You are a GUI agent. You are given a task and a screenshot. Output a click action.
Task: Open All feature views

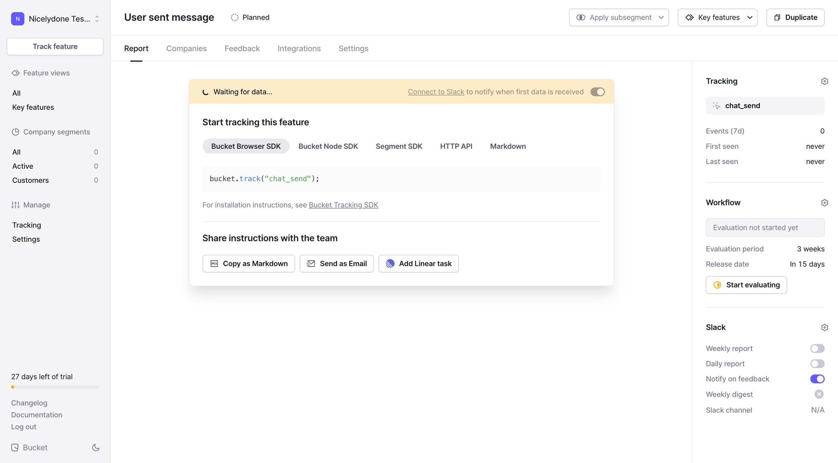16,93
